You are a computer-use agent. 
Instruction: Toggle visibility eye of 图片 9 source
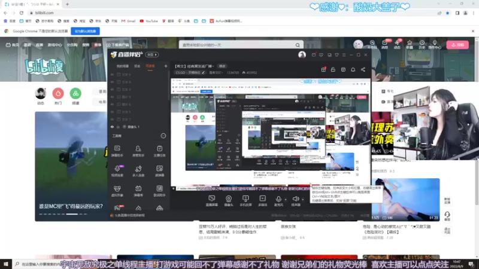pyautogui.click(x=112, y=97)
